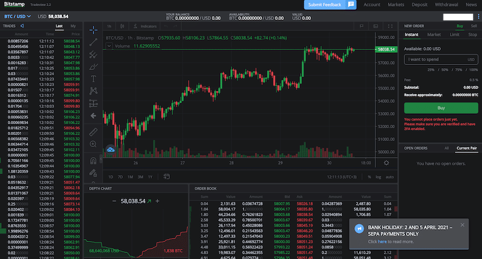Open the Indicators dialog
This screenshot has height=259, width=482.
(x=145, y=26)
